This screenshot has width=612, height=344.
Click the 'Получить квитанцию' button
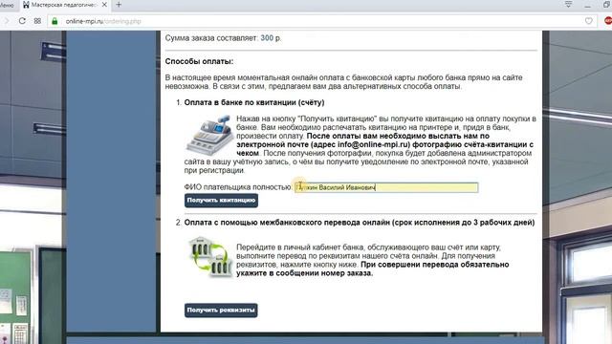coord(221,201)
